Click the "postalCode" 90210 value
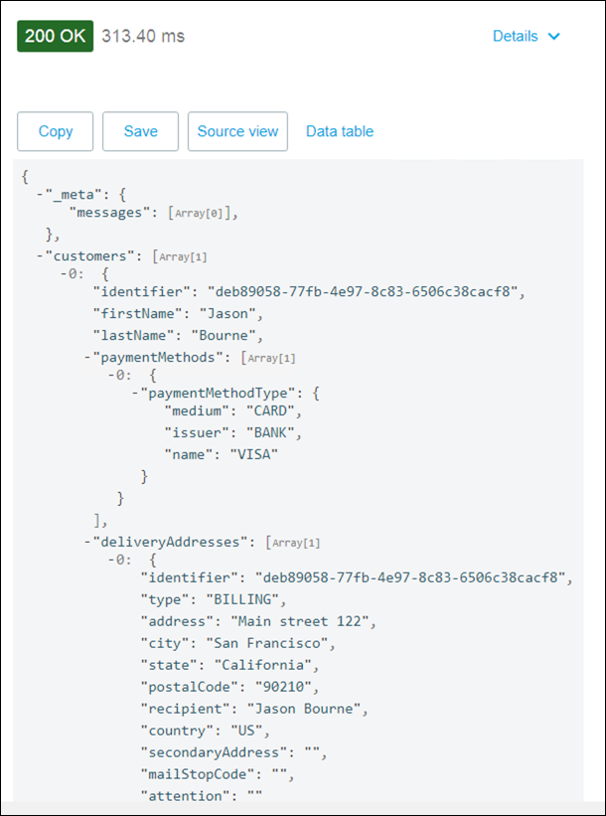 tap(286, 687)
